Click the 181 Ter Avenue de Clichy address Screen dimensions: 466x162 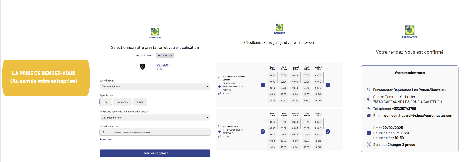click(233, 130)
